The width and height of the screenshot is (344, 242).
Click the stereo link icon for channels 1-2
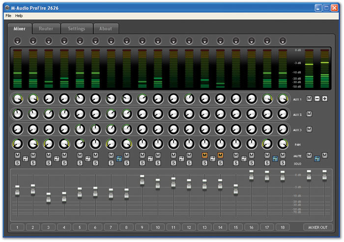click(x=25, y=158)
